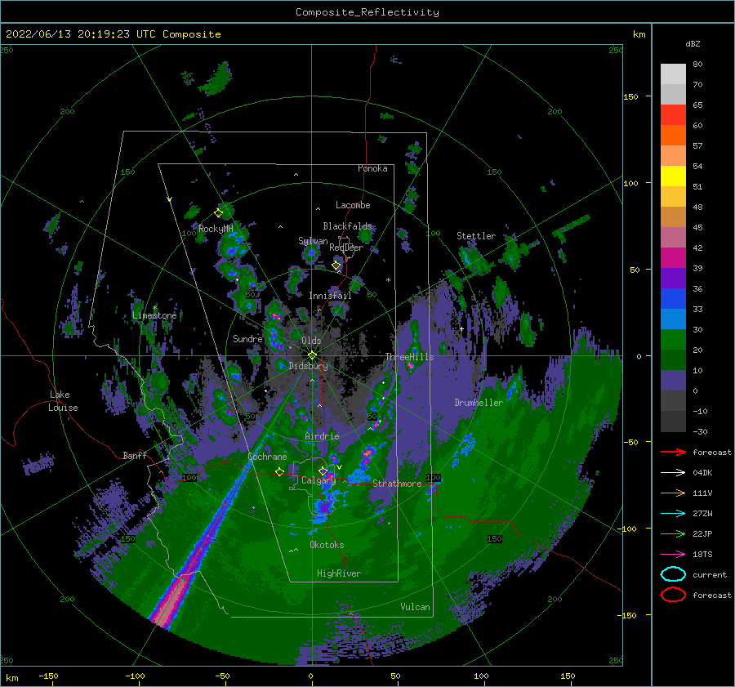This screenshot has width=735, height=687.
Task: Click the Lake Louise label
Action: click(63, 401)
